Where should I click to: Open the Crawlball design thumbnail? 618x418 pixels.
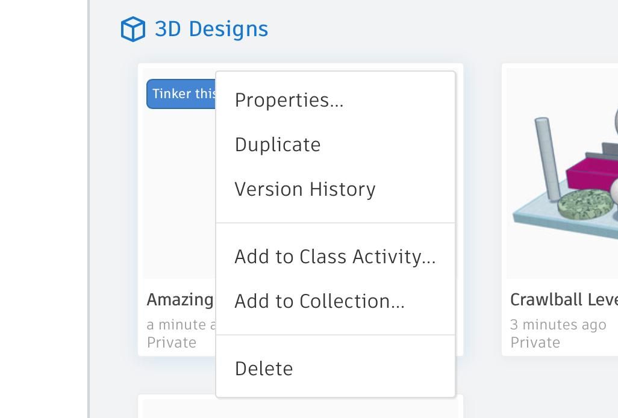(x=563, y=173)
